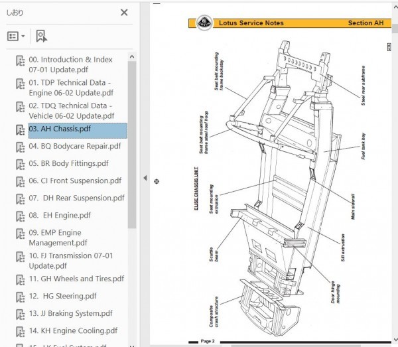Click the 'Steel rear subframe' diagram label
Screen dimensions: 398x347
pos(364,86)
